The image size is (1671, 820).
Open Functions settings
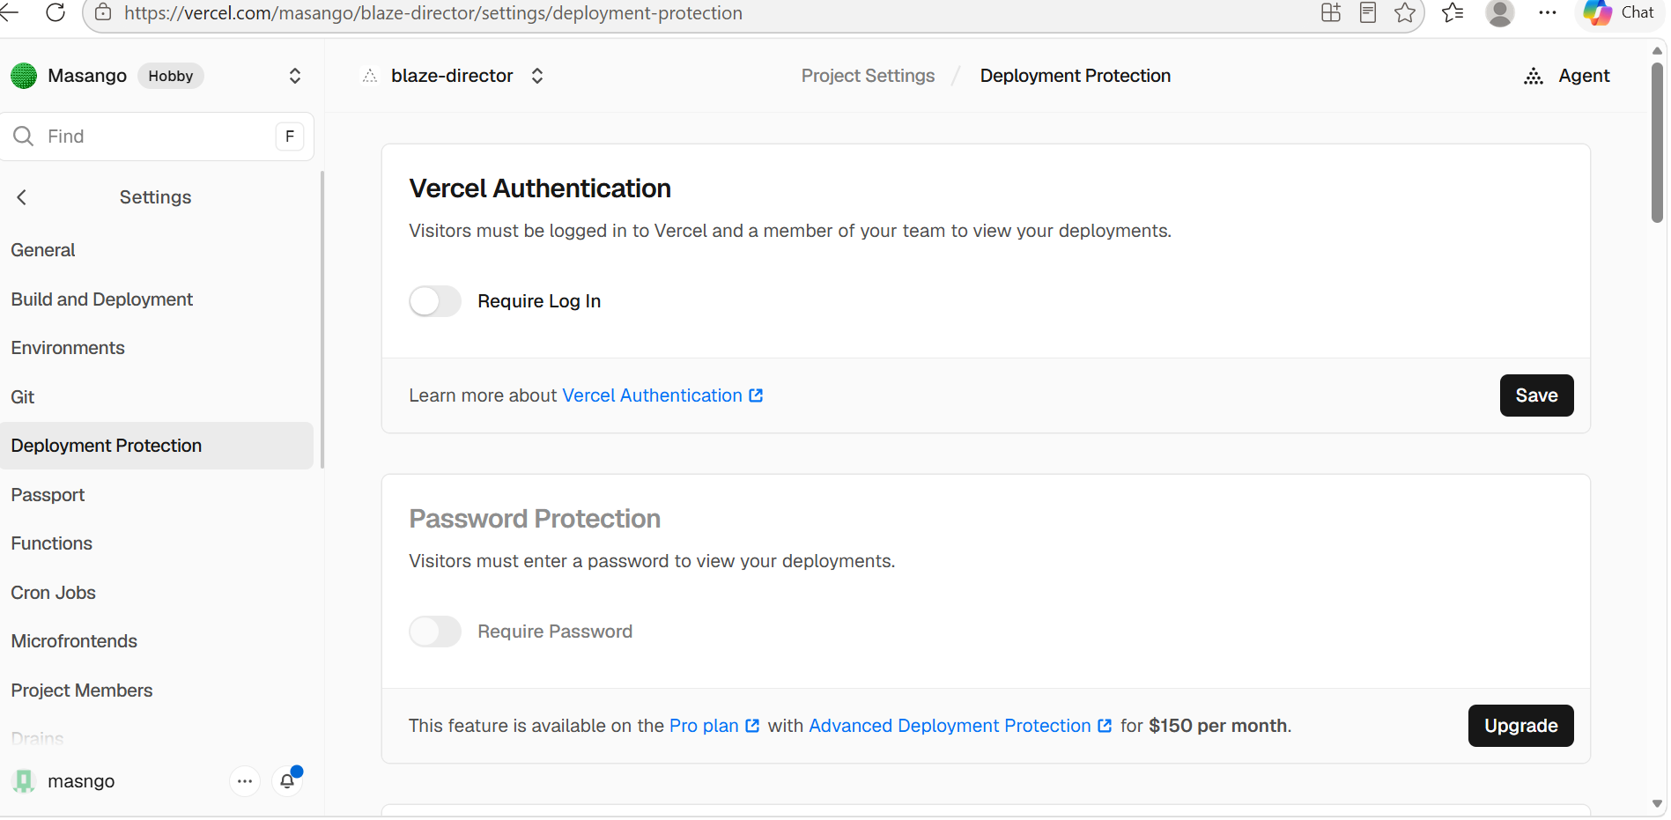tap(157, 543)
